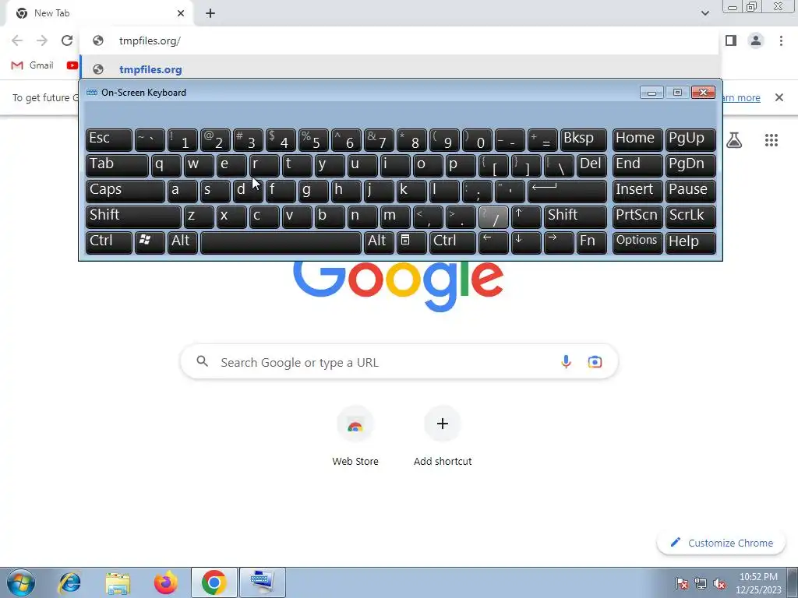Follow the Learn more link

tap(741, 97)
